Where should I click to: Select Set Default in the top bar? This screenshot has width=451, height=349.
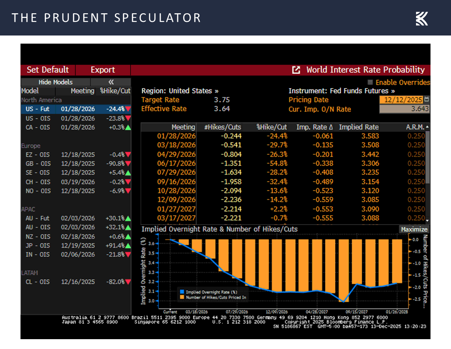tap(47, 70)
